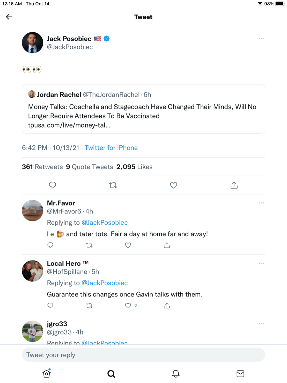Like Local Hero's reply
This screenshot has width=287, height=383.
(128, 306)
